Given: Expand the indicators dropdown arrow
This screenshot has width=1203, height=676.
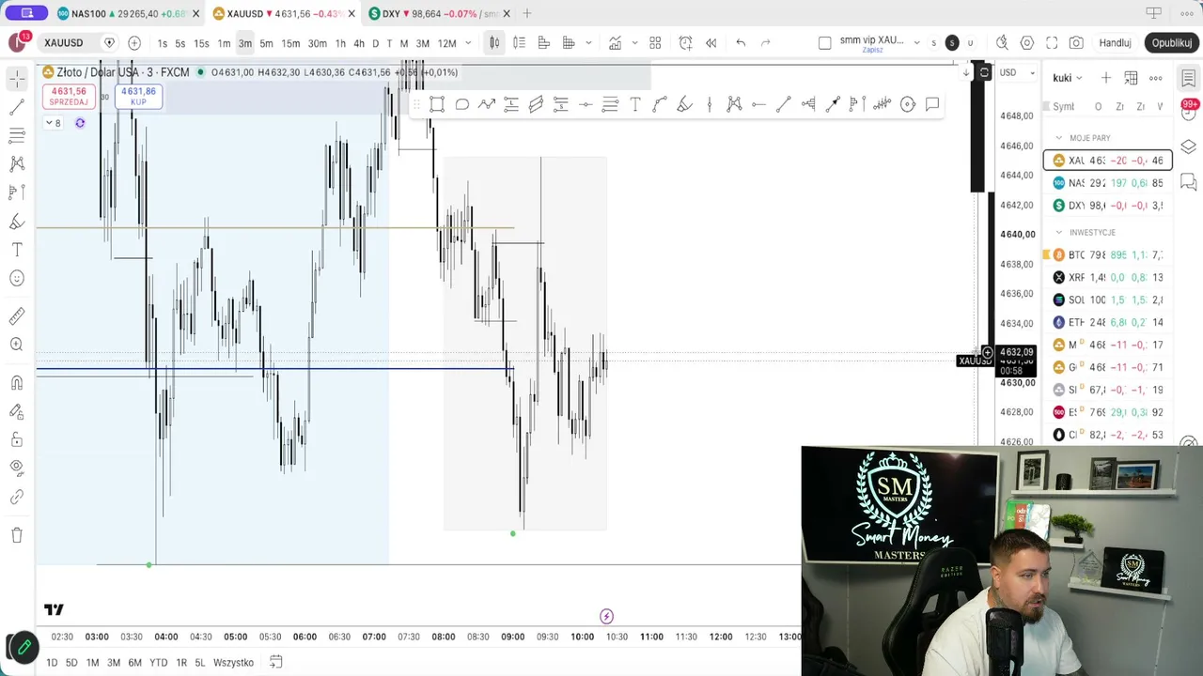Looking at the screenshot, I should click(634, 43).
